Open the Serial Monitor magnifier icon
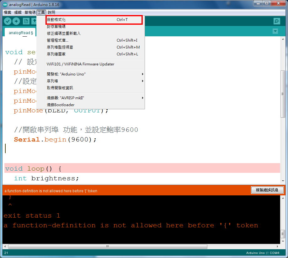The image size is (288, 258). pos(277,21)
